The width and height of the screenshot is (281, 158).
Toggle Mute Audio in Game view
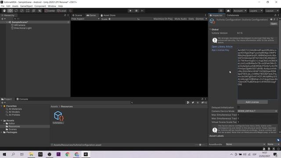[x=180, y=19]
